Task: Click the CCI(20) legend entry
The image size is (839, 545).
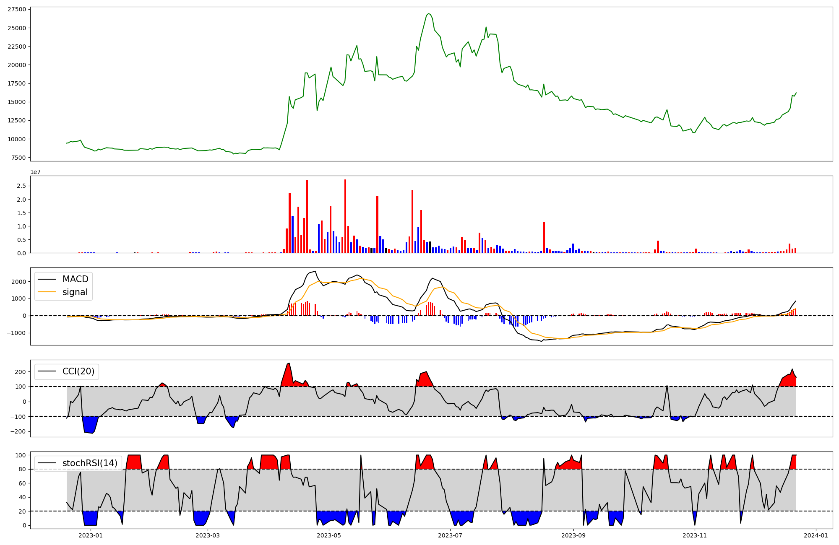Action: tap(78, 371)
